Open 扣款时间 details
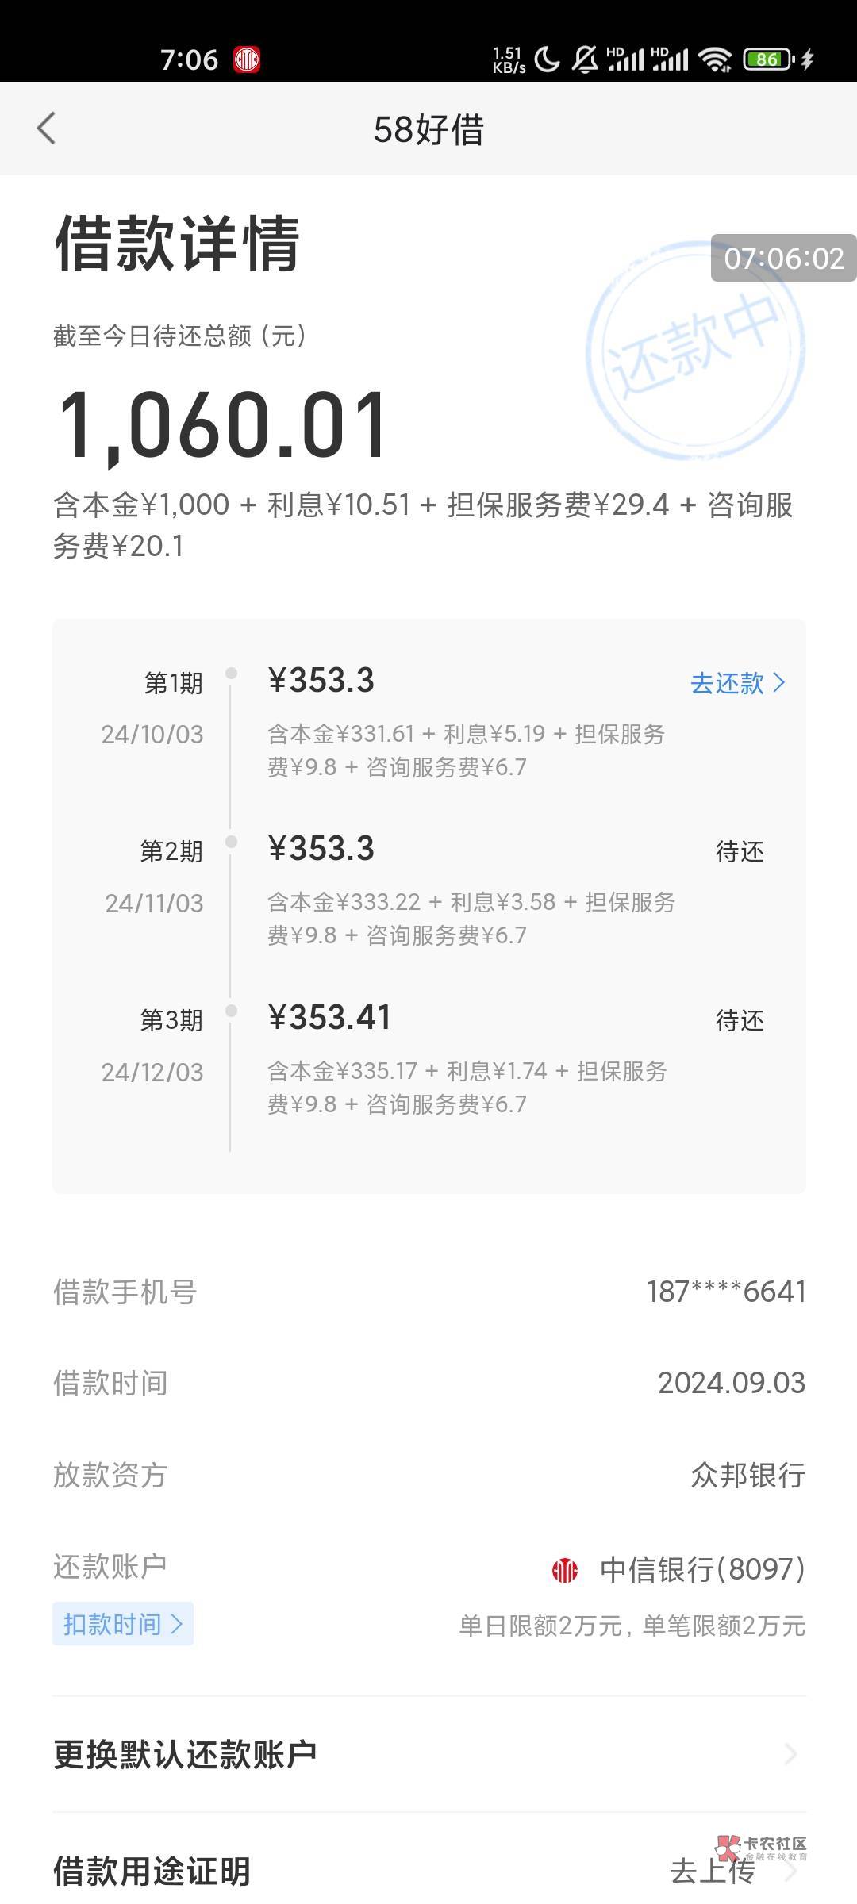Screen dimensions: 857x1904 coord(122,1624)
